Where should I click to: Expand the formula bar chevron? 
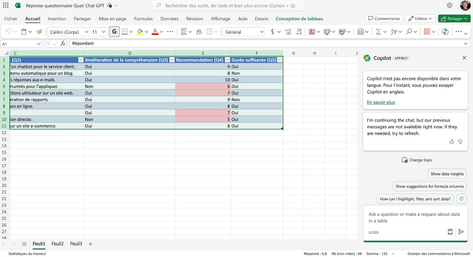pos(466,44)
